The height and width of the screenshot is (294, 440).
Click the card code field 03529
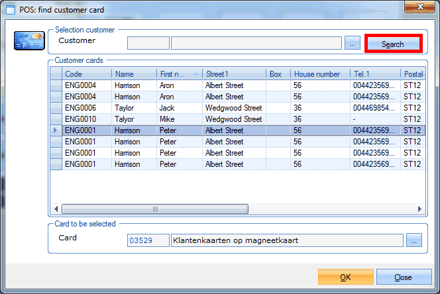click(x=148, y=240)
